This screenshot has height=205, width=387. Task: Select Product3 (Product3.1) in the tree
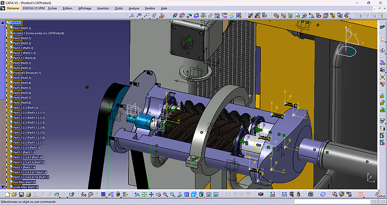pyautogui.click(x=27, y=73)
